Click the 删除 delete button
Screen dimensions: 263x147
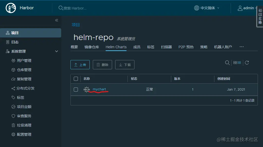102,65
